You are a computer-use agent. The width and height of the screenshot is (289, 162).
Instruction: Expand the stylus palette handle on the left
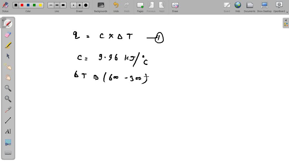click(x=3, y=20)
